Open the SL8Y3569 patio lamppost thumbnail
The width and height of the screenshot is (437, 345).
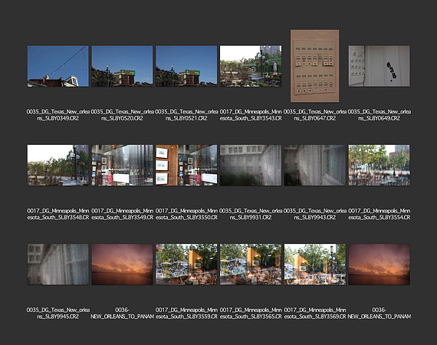pos(314,264)
